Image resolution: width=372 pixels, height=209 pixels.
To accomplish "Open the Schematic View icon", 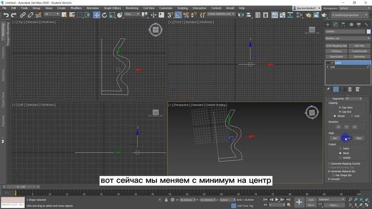I will [290, 15].
